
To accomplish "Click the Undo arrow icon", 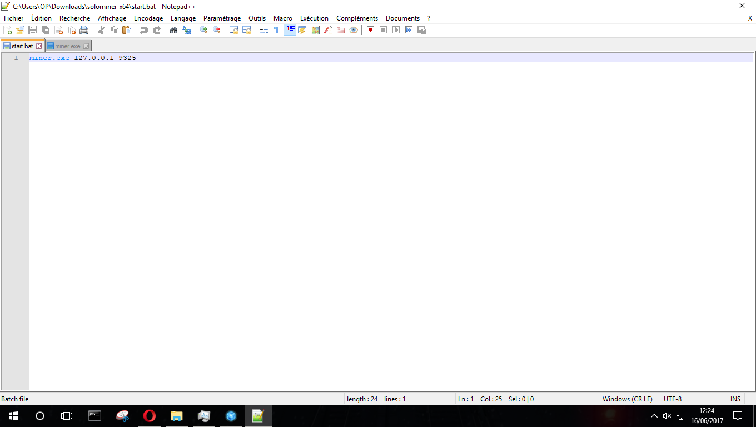I will pos(144,30).
